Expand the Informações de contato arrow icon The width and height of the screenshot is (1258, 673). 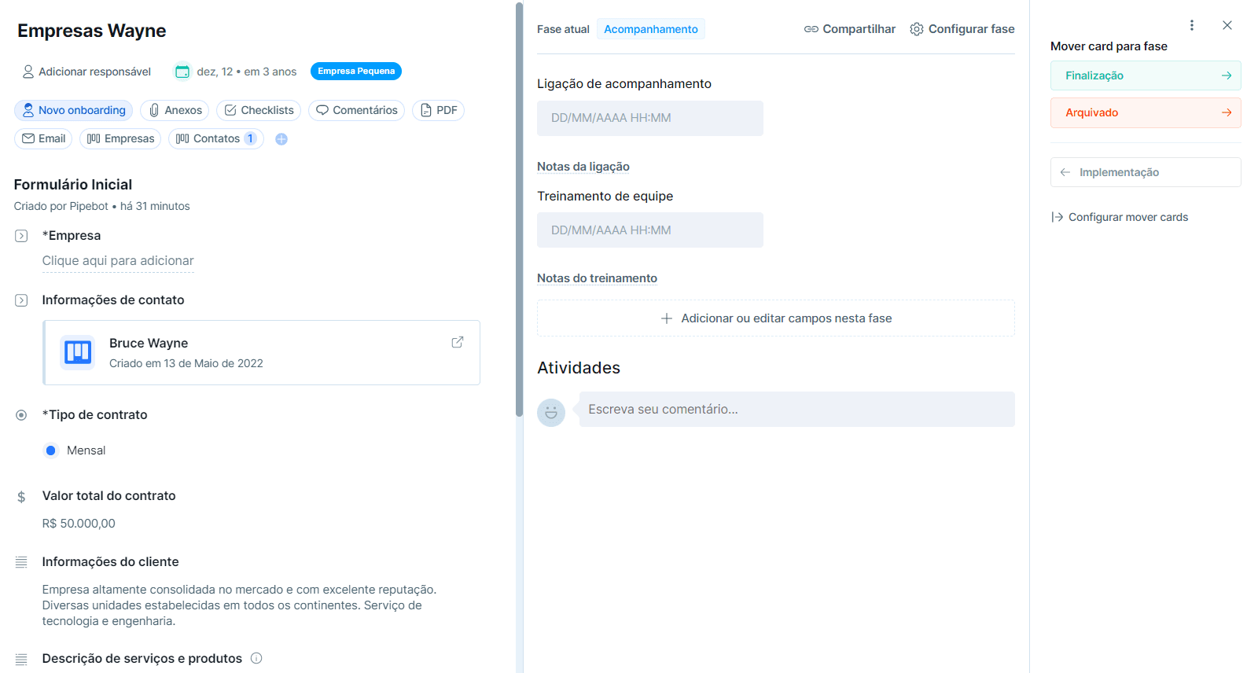(21, 300)
